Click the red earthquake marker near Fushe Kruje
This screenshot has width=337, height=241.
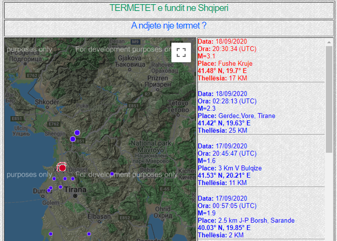tap(62, 167)
